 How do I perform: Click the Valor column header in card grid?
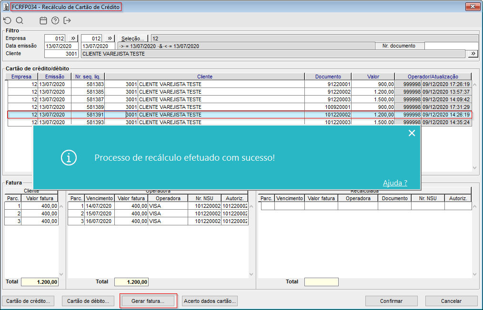[x=373, y=77]
